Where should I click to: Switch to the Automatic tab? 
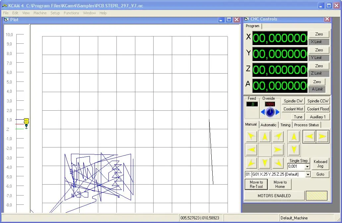pos(268,125)
